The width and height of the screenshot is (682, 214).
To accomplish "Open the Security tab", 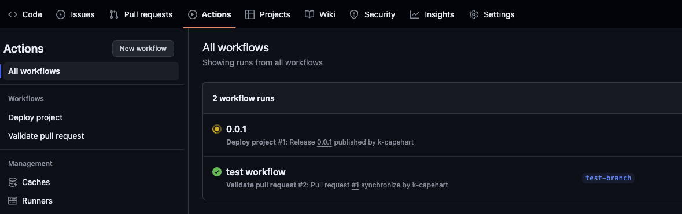I will tap(373, 14).
